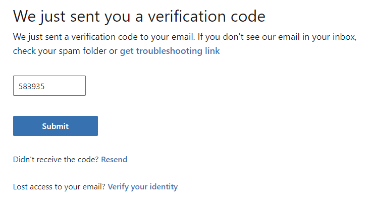Click the words verification code in the page title
The image size is (373, 206).
(x=206, y=17)
